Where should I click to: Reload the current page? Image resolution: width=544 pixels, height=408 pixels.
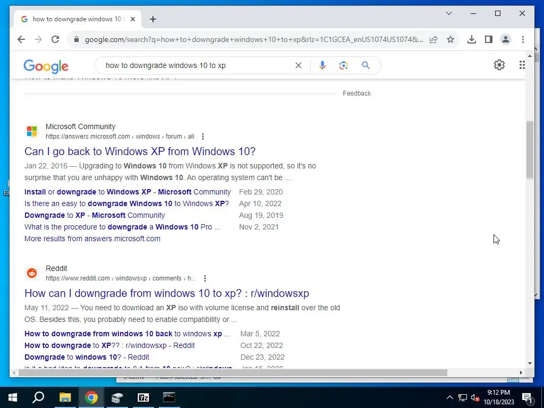(55, 39)
